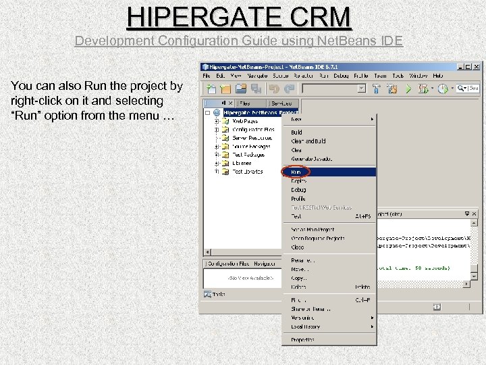The width and height of the screenshot is (486, 365).
Task: Open the Profile toolbar button's dropdown arrow
Action: [452, 89]
